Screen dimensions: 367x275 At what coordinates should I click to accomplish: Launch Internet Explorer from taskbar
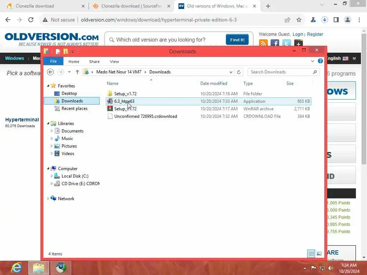pos(16,268)
